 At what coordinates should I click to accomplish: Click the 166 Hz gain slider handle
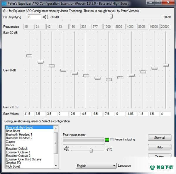coord(75,73)
